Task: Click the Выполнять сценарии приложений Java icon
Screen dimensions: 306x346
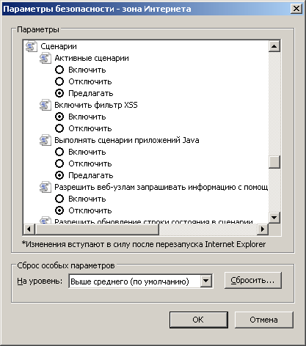Action: coord(45,140)
